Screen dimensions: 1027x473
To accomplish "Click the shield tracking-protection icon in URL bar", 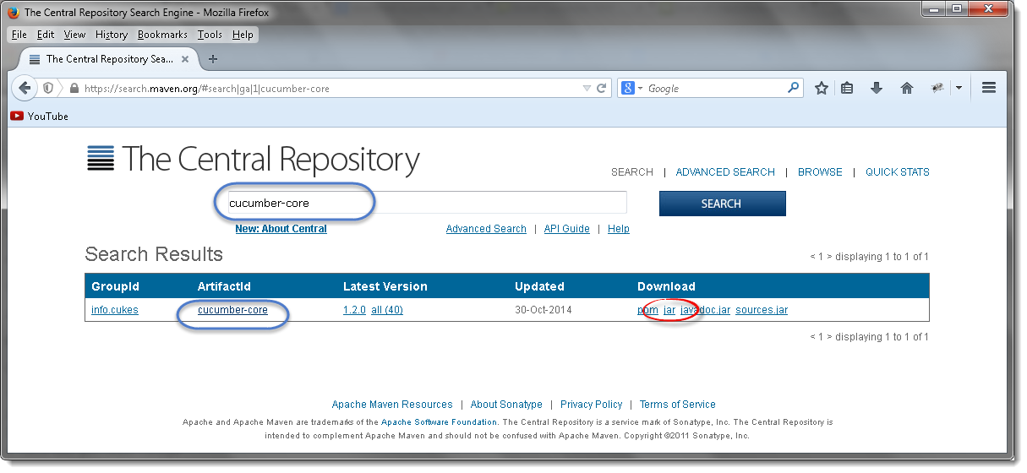I will [x=48, y=88].
